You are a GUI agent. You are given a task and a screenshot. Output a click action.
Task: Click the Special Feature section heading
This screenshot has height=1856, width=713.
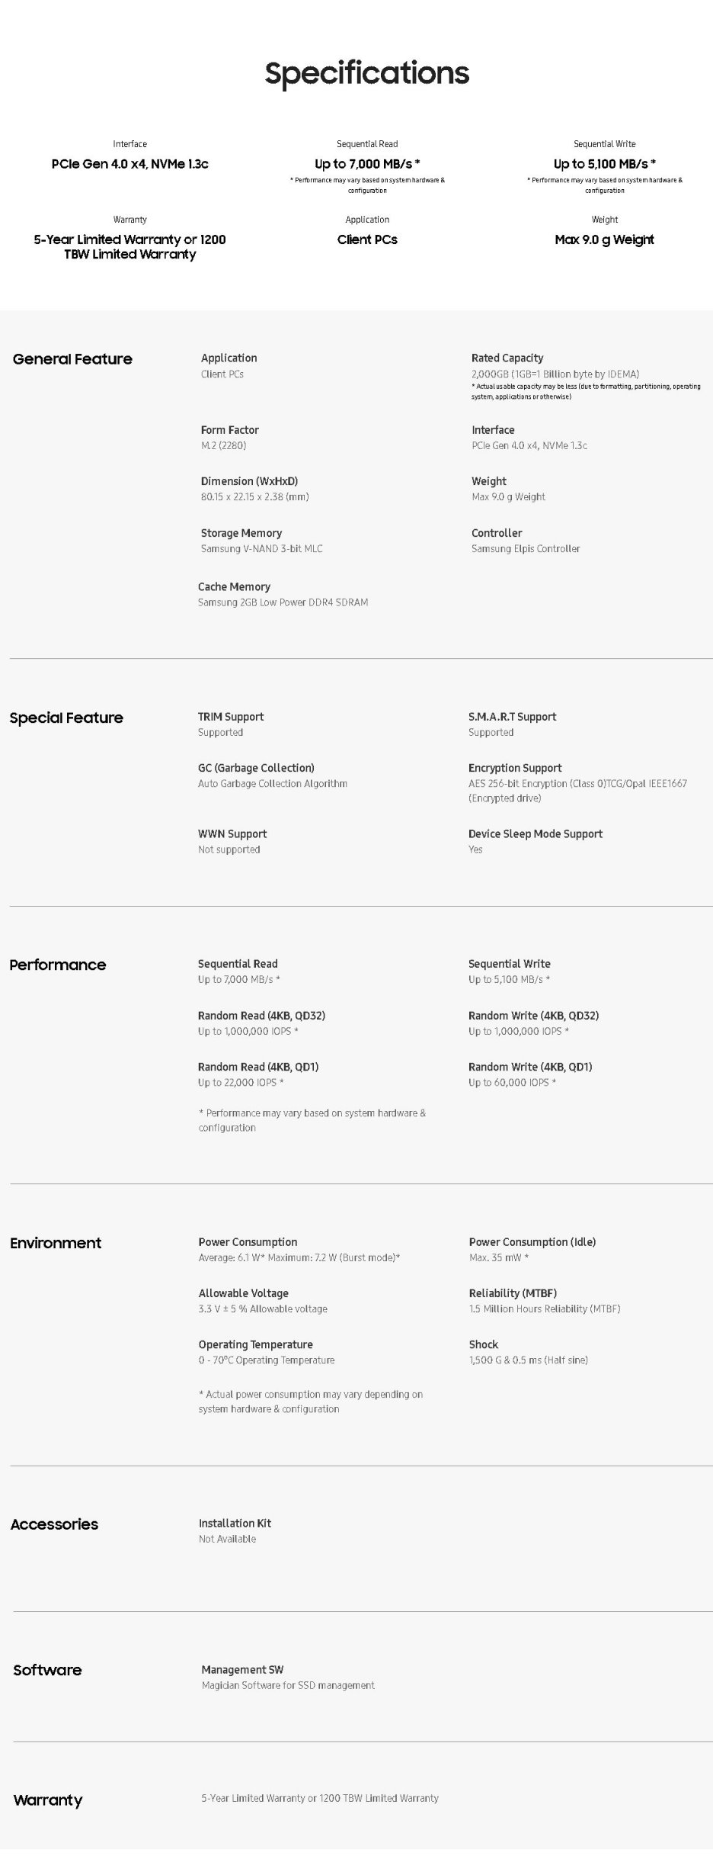tap(66, 718)
